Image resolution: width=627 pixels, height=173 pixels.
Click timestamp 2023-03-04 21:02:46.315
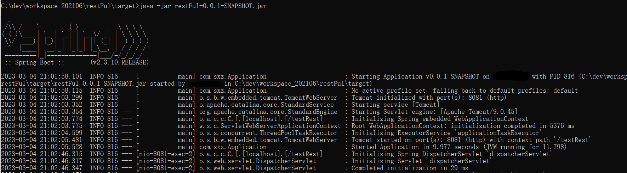click(42, 154)
